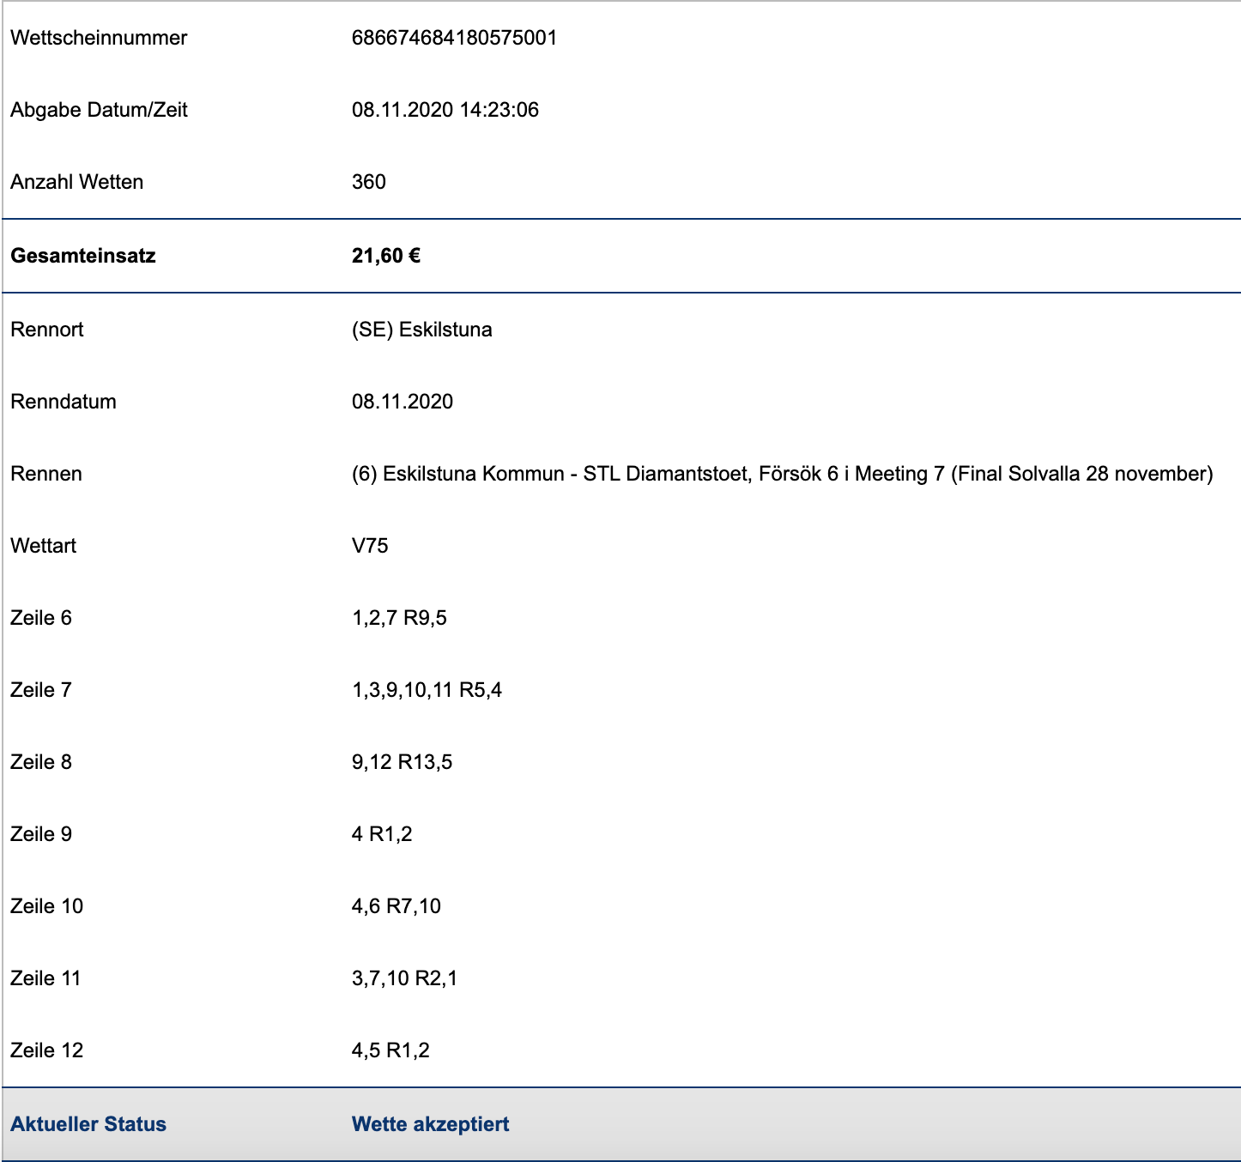Click the Abgabe Datum/Zeit label
Screen dimensions: 1241x1162
(x=99, y=110)
